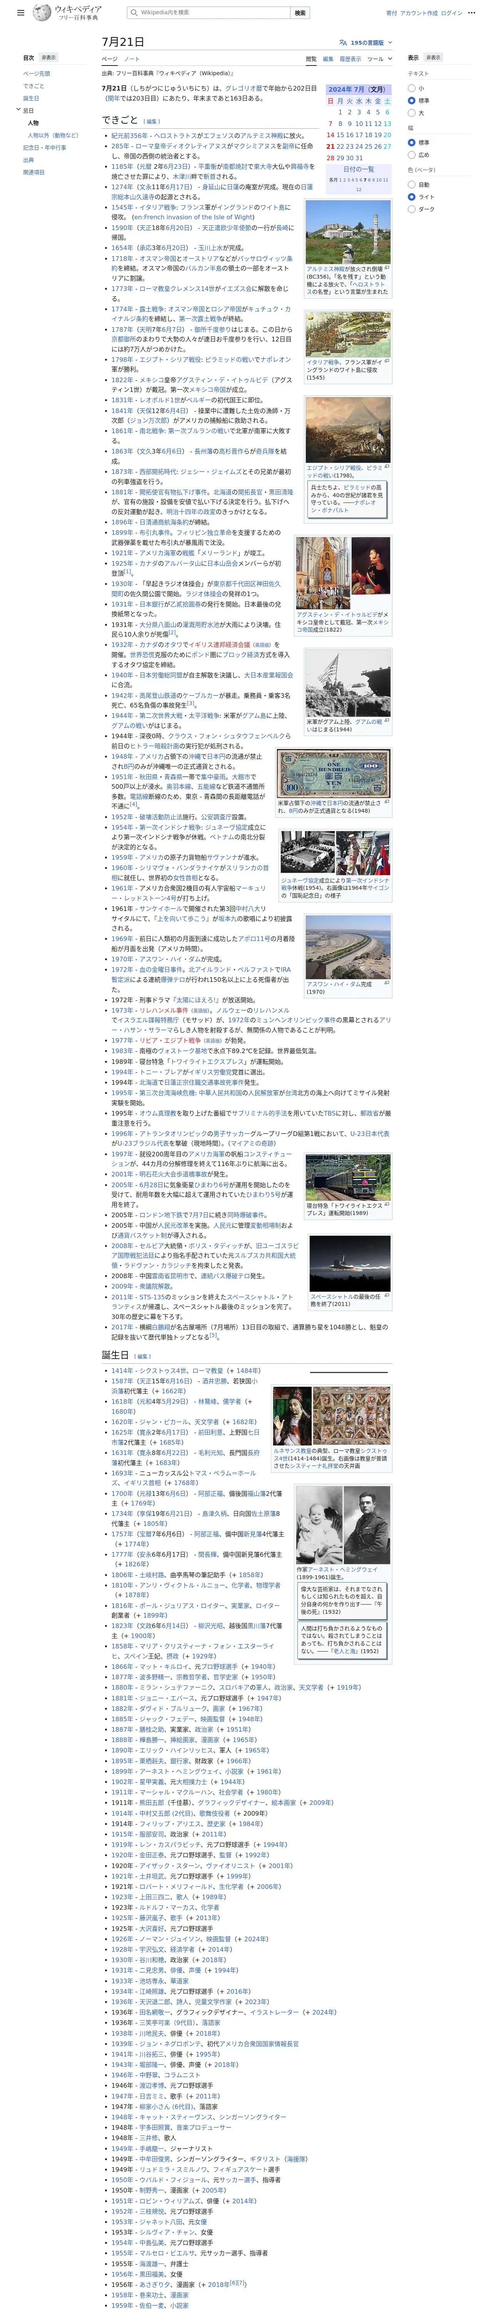Click the アカウント作成 link
This screenshot has width=494, height=2312.
click(419, 13)
